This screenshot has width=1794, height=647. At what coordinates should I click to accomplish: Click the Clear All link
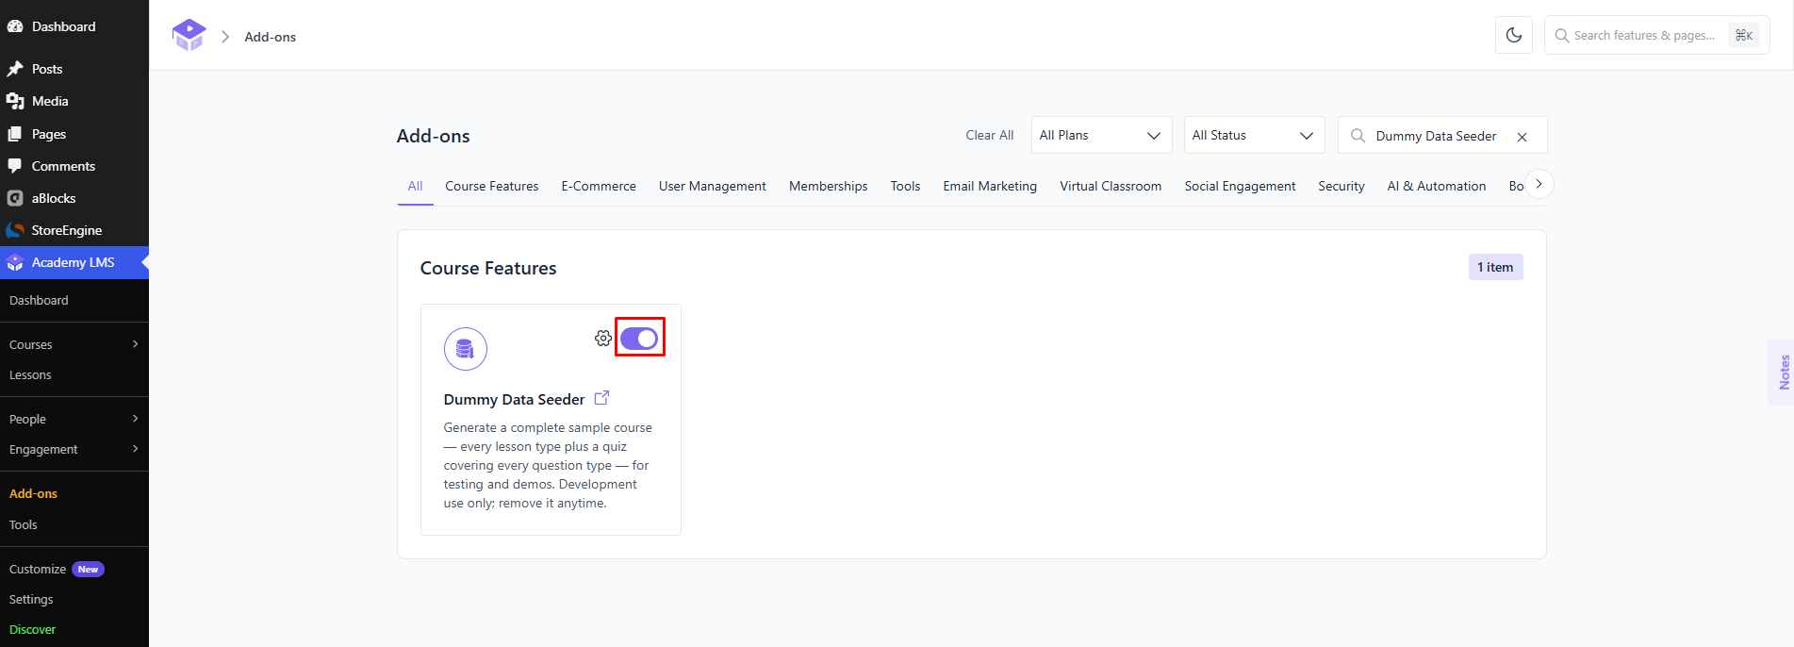(x=990, y=135)
